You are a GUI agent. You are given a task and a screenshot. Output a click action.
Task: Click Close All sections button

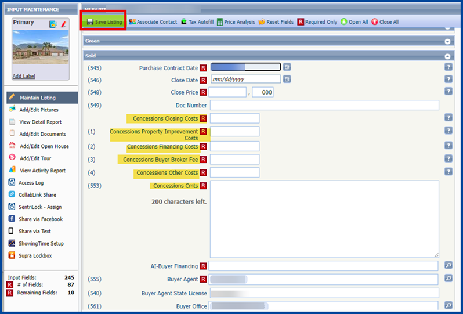[385, 22]
